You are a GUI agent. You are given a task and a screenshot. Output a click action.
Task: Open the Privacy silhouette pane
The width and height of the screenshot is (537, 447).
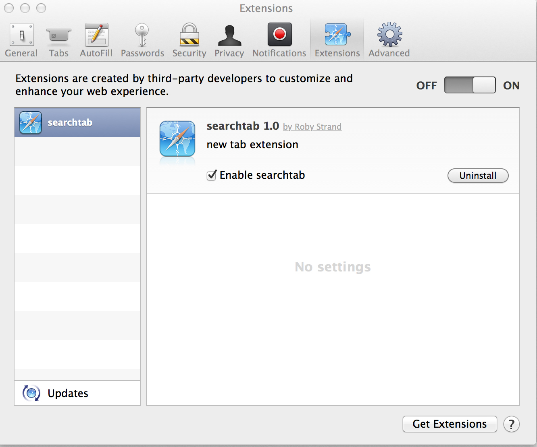pyautogui.click(x=229, y=40)
